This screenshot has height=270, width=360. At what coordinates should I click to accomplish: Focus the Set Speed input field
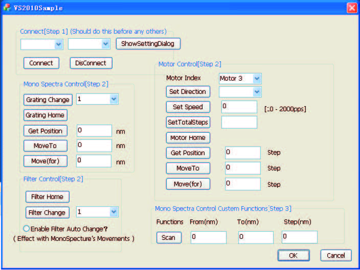[239, 107]
